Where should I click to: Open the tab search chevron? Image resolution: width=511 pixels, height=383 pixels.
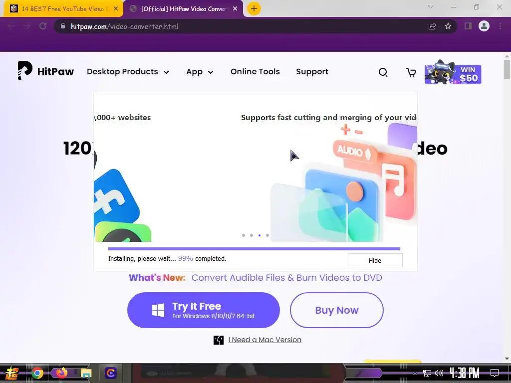[x=431, y=7]
